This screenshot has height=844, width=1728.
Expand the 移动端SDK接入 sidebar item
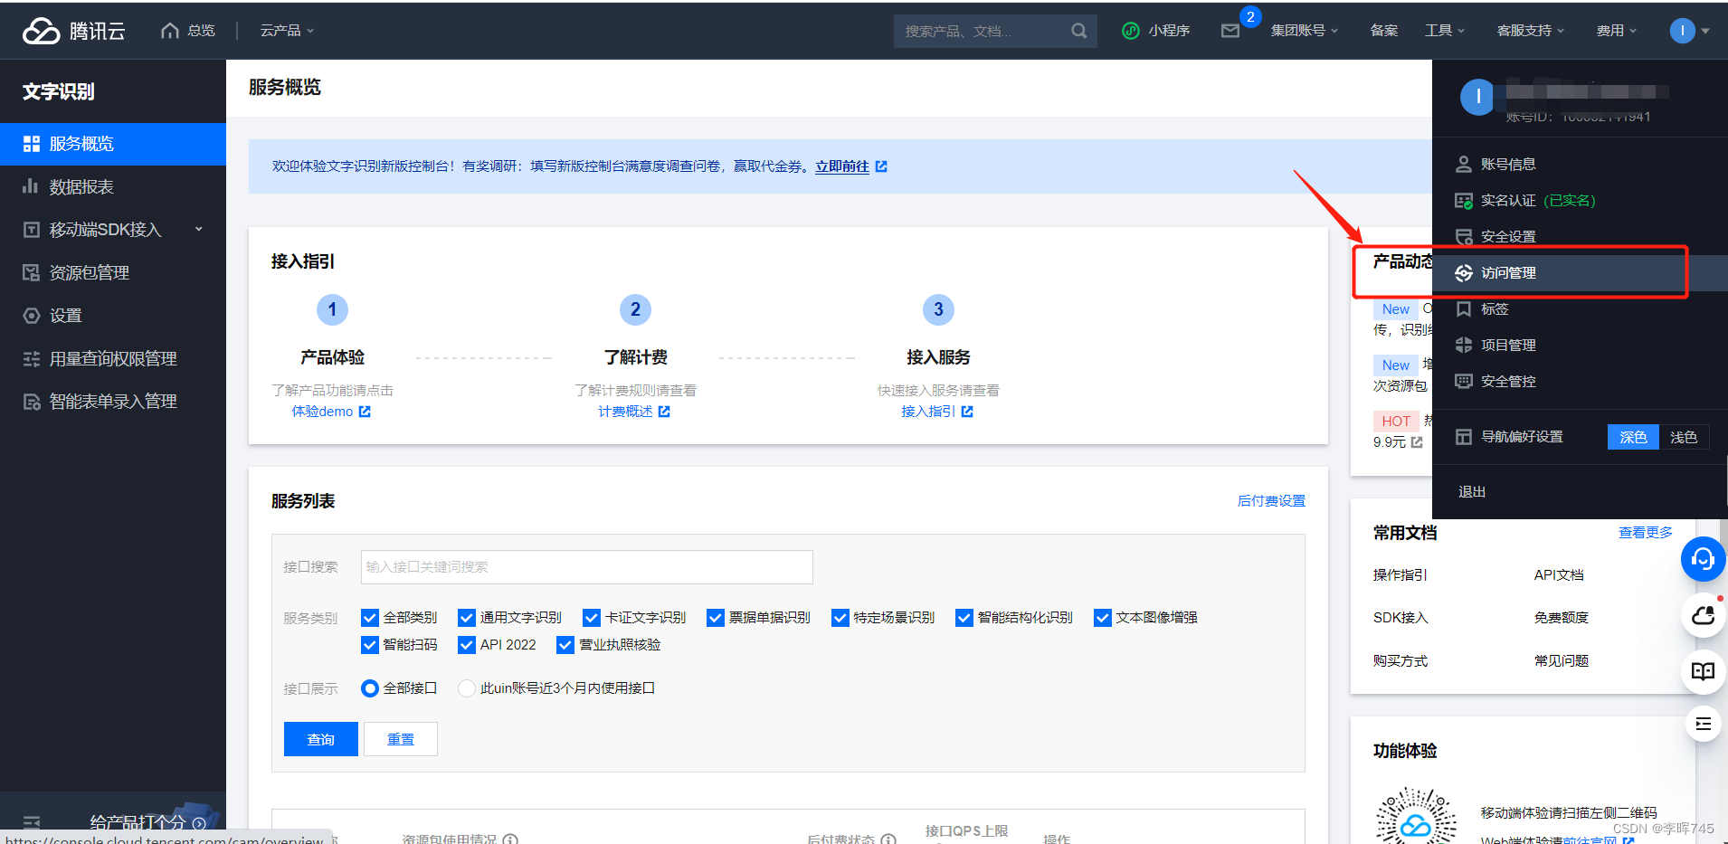tap(113, 230)
